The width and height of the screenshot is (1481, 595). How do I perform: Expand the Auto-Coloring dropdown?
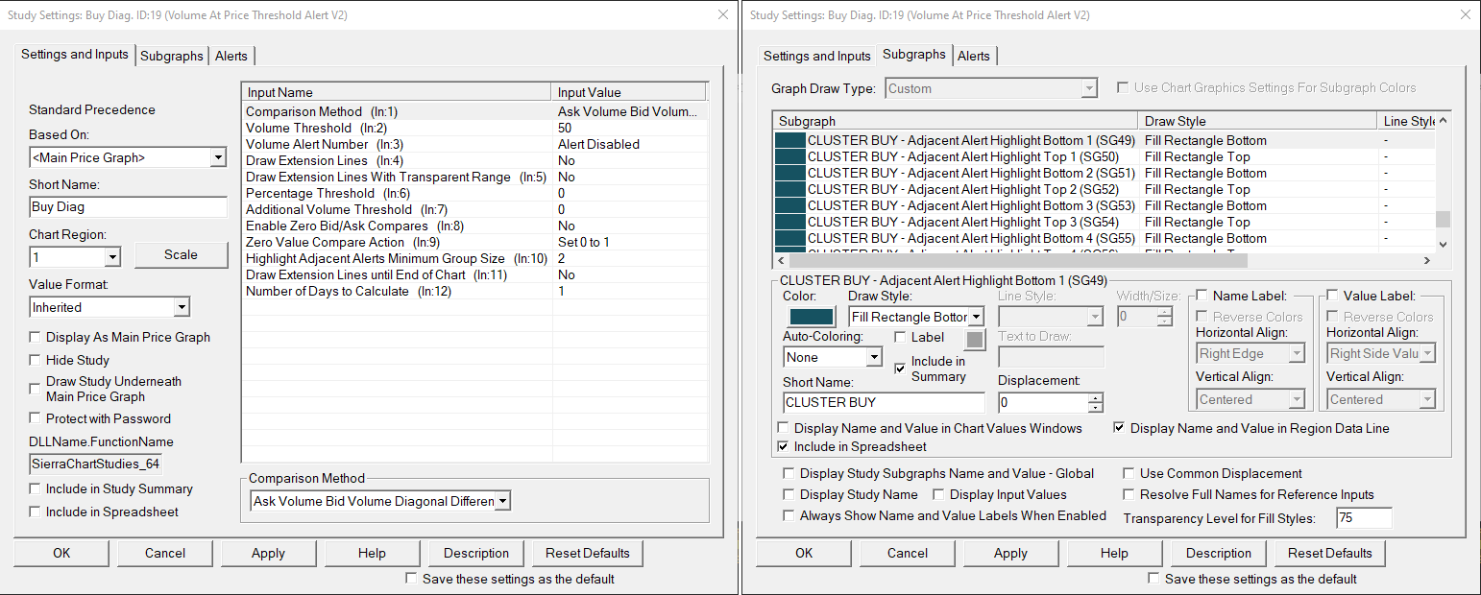pos(873,357)
